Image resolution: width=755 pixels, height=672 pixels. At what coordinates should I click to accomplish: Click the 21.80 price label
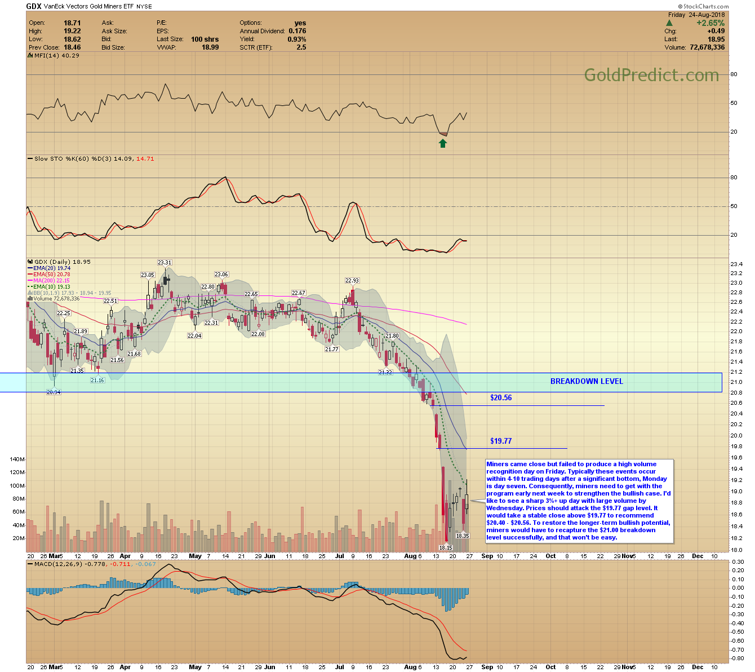[x=392, y=336]
